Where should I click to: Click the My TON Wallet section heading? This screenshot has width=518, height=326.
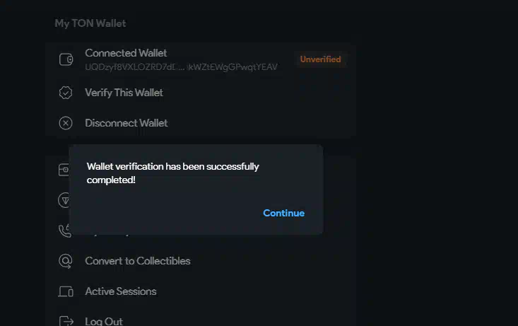90,23
